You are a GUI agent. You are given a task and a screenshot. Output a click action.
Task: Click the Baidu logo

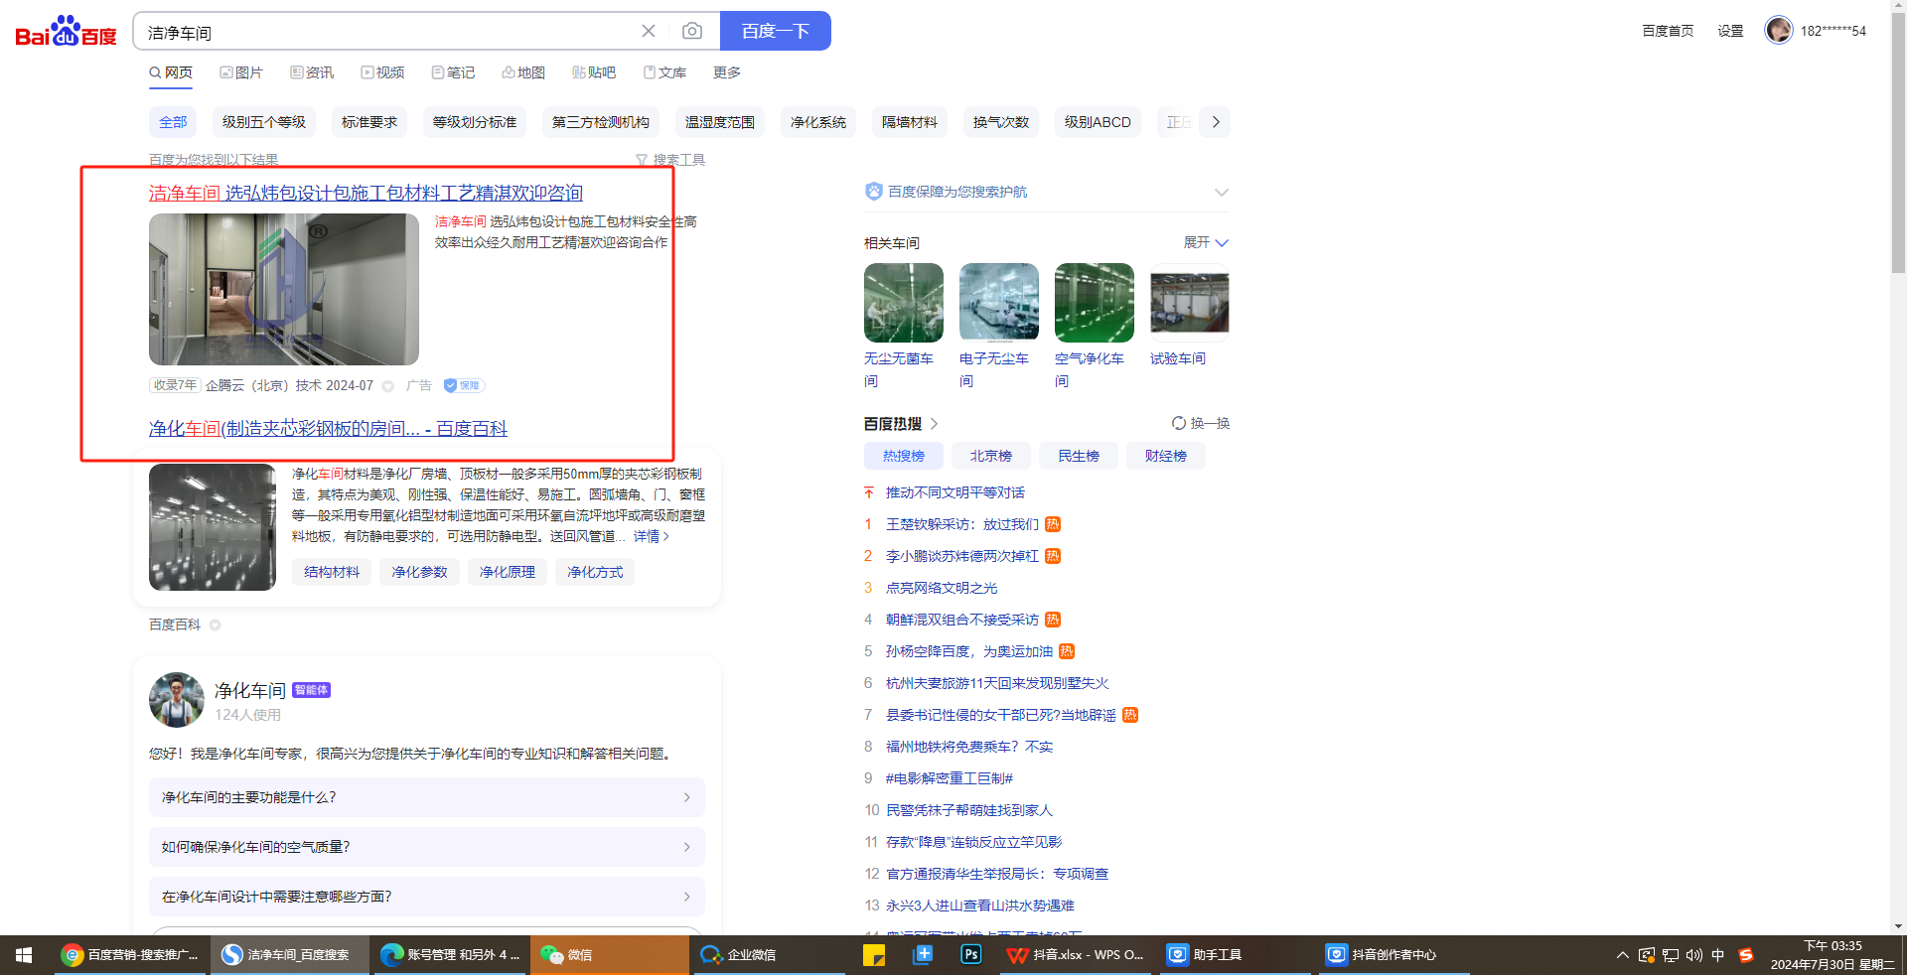coord(66,32)
